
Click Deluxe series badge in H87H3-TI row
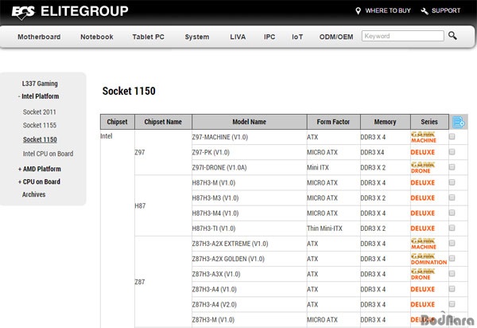(423, 228)
